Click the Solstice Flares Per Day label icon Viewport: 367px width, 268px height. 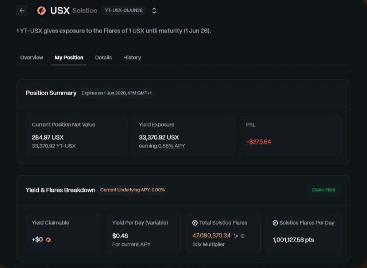pyautogui.click(x=275, y=223)
